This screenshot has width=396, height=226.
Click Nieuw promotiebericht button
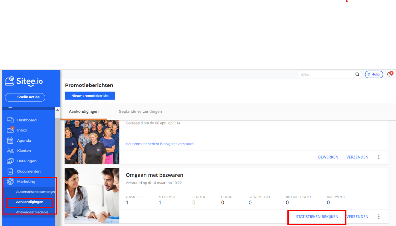point(90,96)
